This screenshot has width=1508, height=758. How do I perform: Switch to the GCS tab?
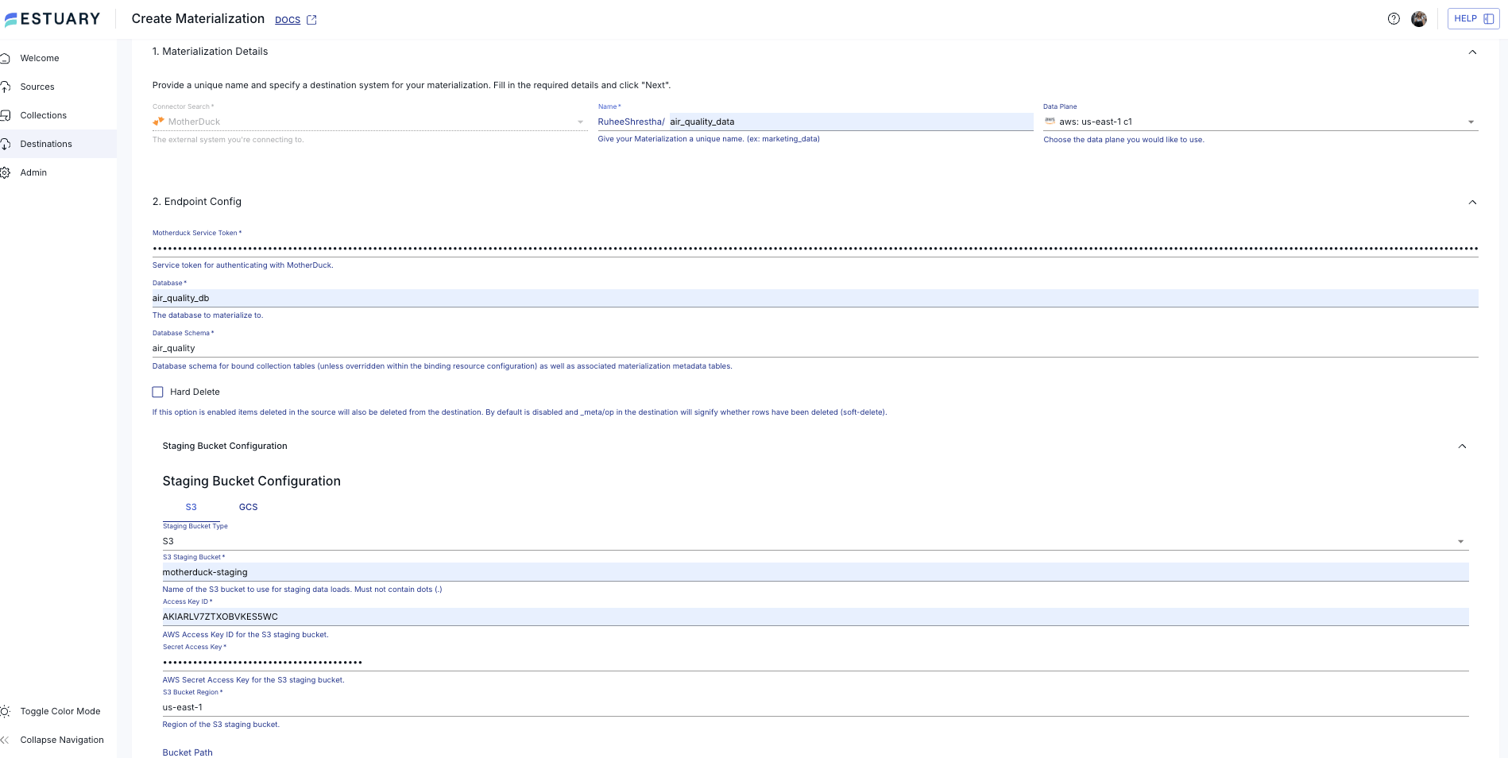tap(248, 507)
